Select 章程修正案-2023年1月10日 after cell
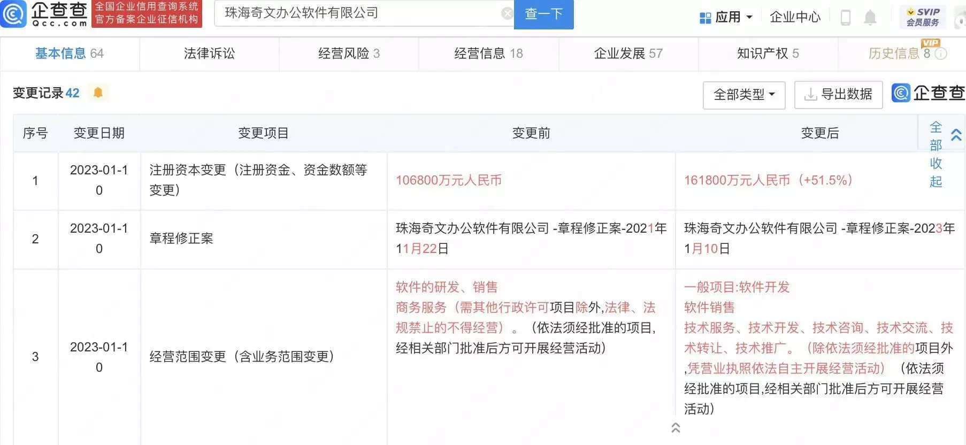Viewport: 966px width, 445px height. [819, 239]
